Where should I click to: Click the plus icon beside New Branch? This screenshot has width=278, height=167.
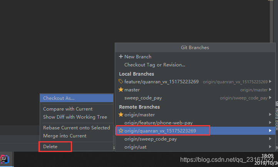(x=121, y=56)
